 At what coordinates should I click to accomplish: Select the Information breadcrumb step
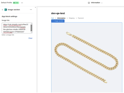coord(61,18)
